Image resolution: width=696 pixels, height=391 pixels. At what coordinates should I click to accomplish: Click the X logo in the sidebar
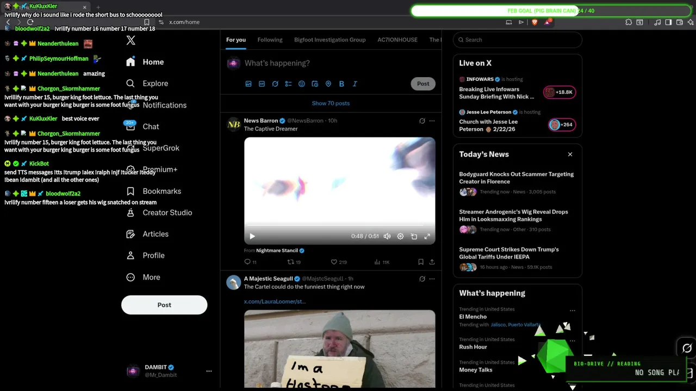click(x=130, y=40)
